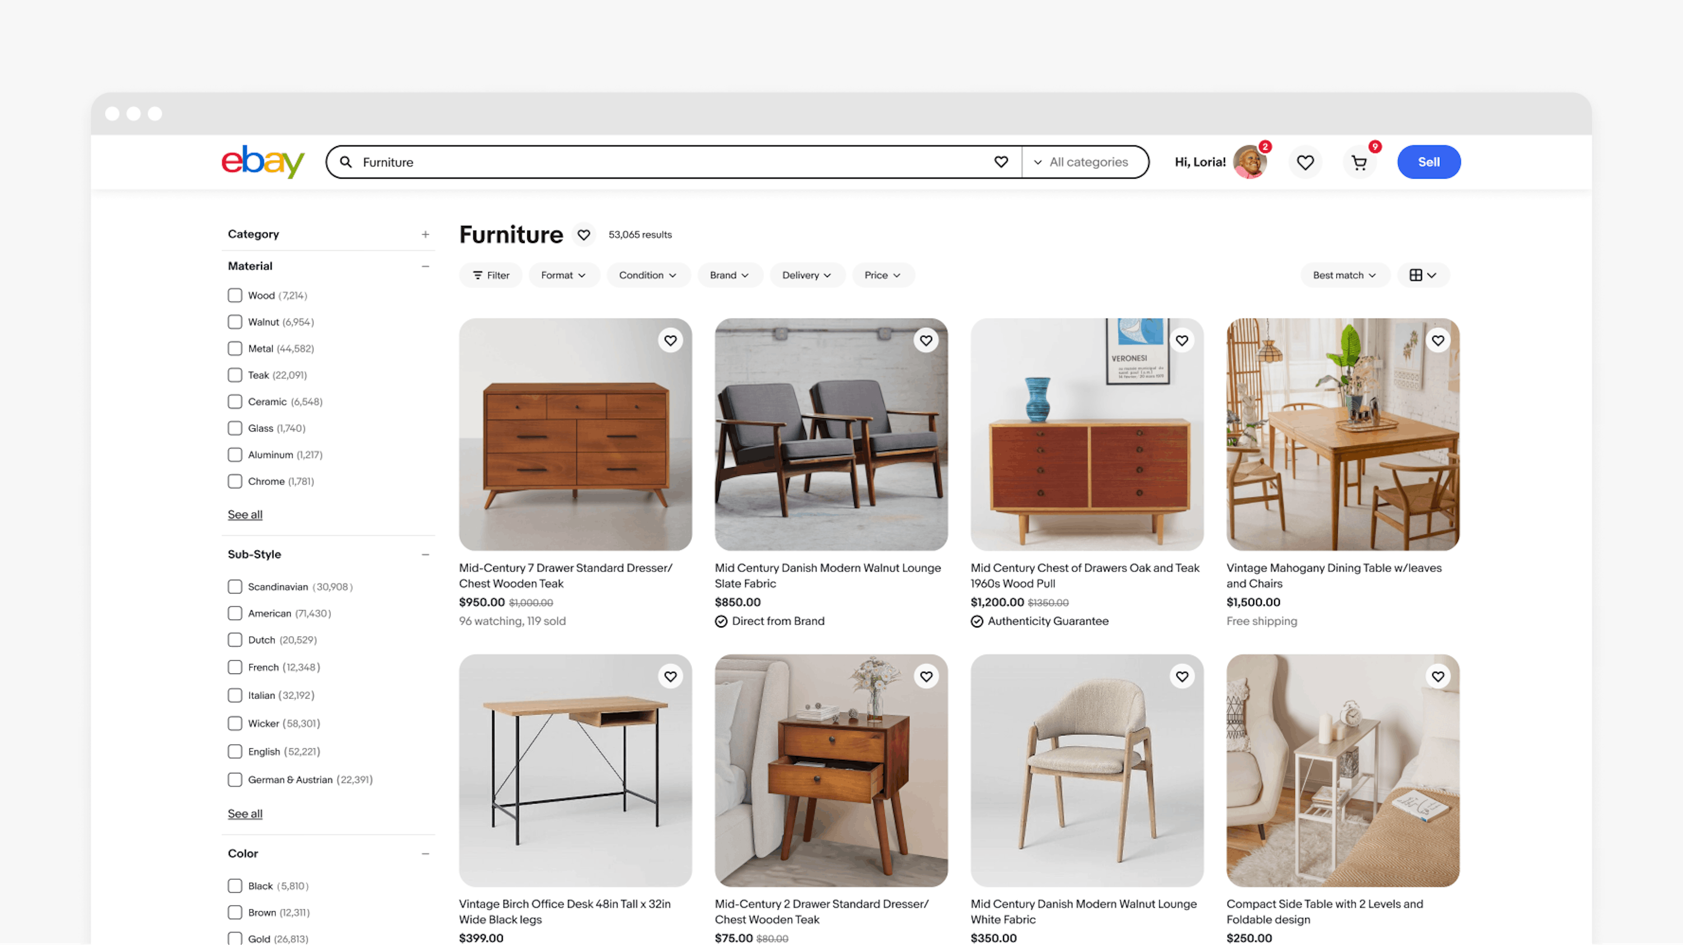The width and height of the screenshot is (1683, 945).
Task: Click See all under Sub-Style section
Action: pyautogui.click(x=245, y=813)
